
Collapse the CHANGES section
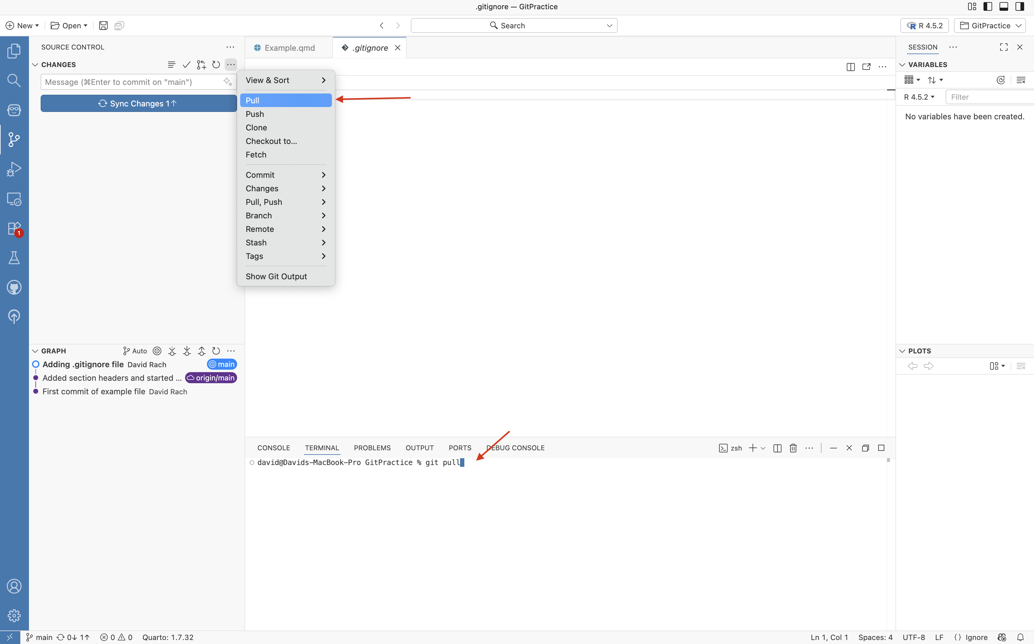35,65
